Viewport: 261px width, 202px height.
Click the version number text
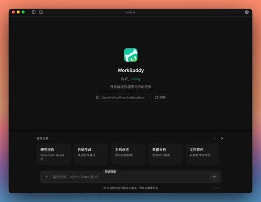[216, 188]
